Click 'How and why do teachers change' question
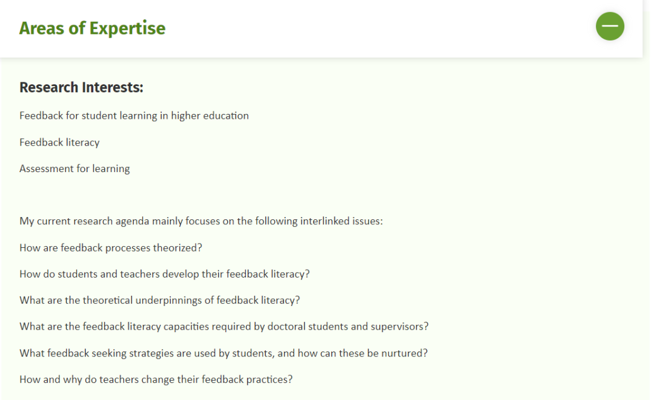654x400 pixels. click(x=156, y=379)
